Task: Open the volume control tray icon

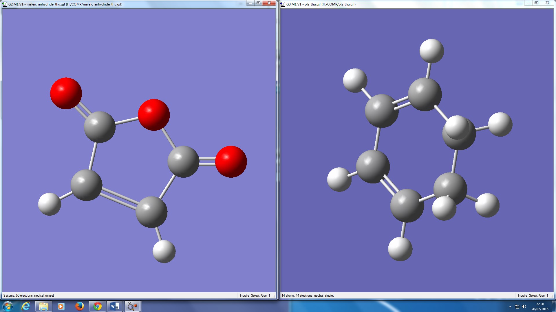Action: (x=524, y=307)
